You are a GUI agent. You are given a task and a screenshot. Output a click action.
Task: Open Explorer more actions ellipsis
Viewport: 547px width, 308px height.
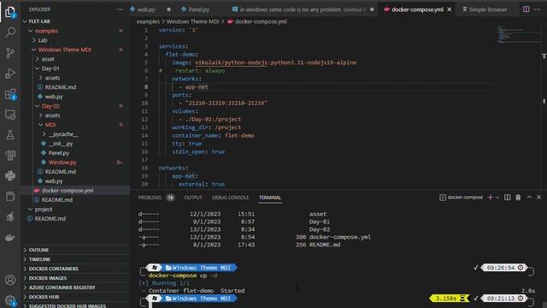point(120,9)
